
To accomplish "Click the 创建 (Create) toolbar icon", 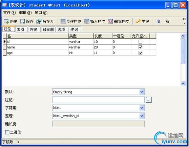I will [x=6, y=21].
